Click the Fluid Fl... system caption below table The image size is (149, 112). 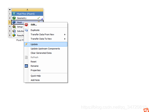pos(20,40)
